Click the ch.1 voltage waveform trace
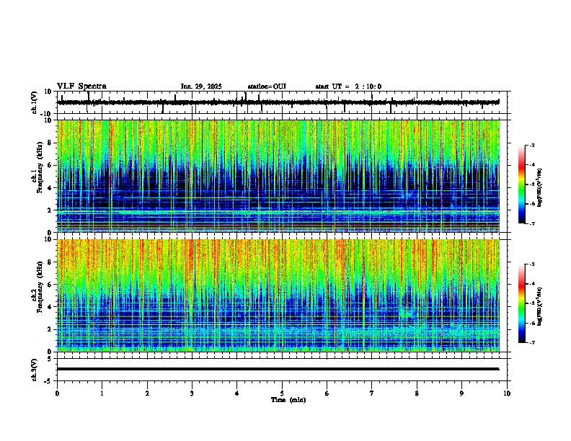The height and width of the screenshot is (441, 571). [x=278, y=102]
